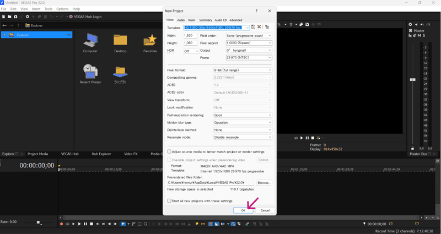The image size is (441, 234).
Task: Open the Ruler tab
Action: [191, 20]
